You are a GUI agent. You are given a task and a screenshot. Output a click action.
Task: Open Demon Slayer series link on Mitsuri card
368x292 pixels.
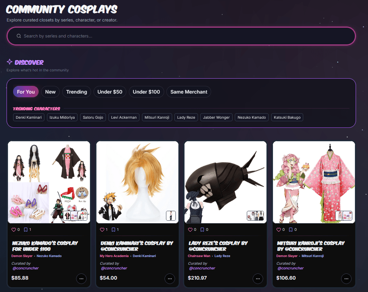(287, 256)
